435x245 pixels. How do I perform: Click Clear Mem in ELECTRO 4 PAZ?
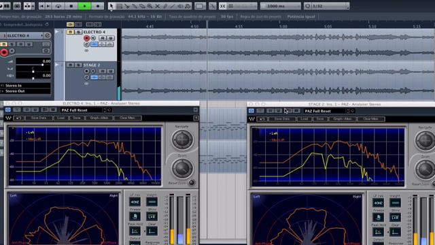pyautogui.click(x=127, y=118)
